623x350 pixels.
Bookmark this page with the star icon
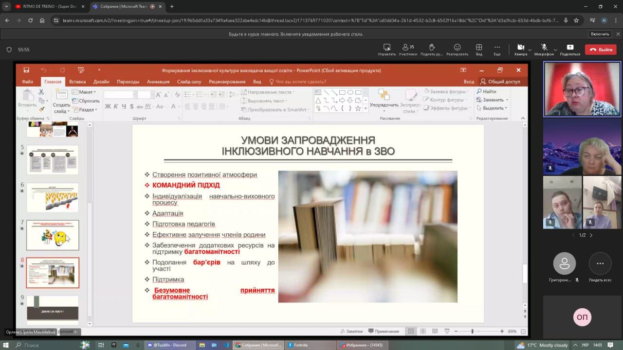(576, 20)
